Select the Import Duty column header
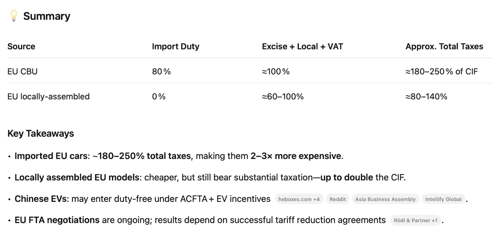 [x=175, y=47]
